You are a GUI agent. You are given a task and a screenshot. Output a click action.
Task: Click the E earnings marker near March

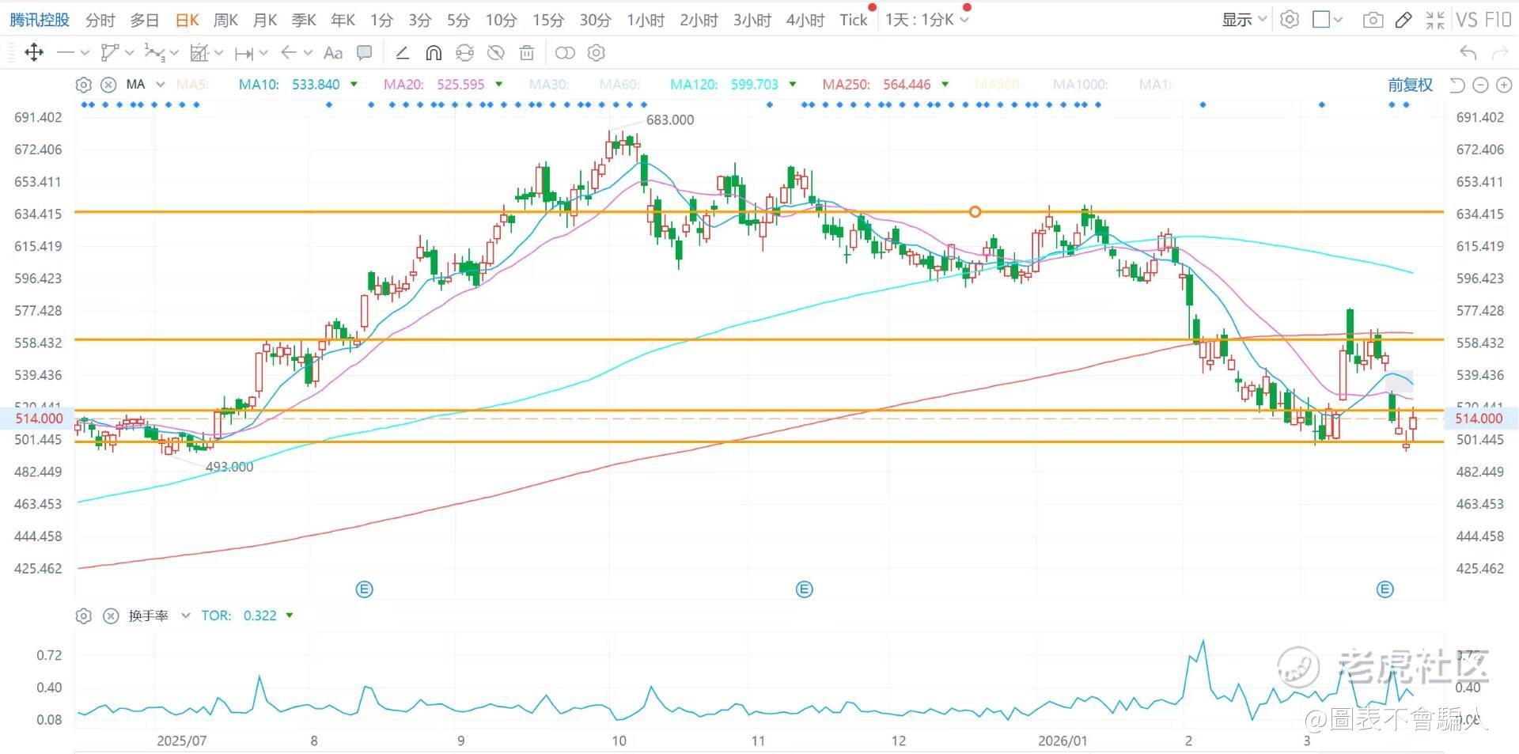(x=1385, y=589)
